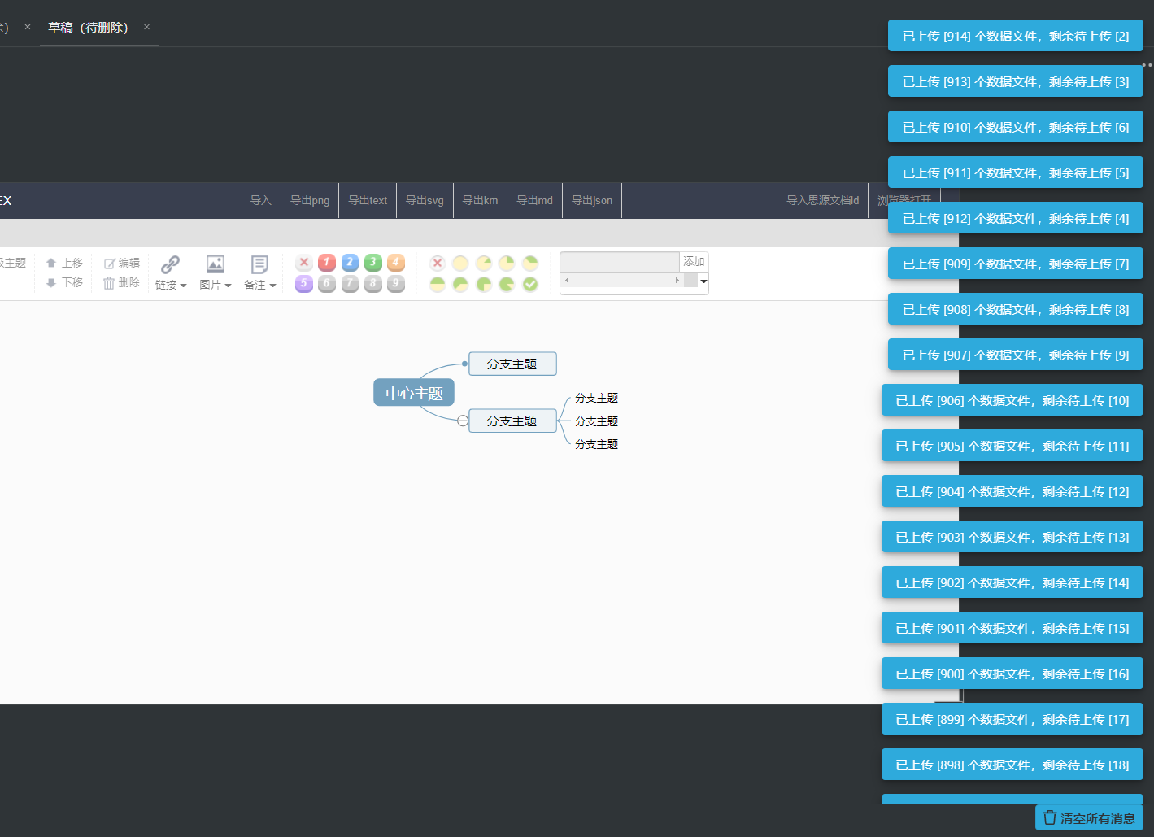Screen dimensions: 1154x837
Task: Mark progress complete with green checkmark
Action: [530, 284]
